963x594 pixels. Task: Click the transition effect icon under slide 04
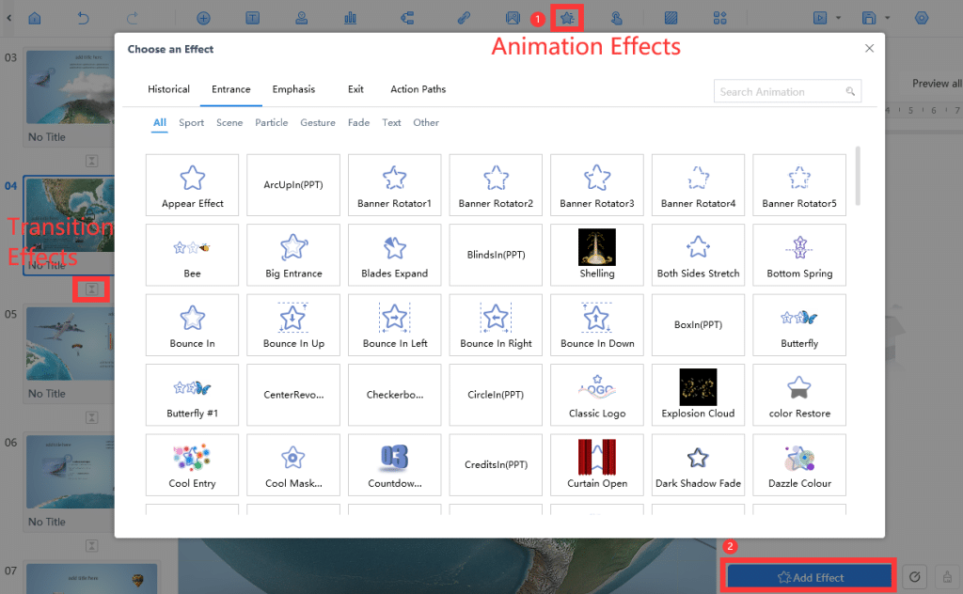click(91, 289)
